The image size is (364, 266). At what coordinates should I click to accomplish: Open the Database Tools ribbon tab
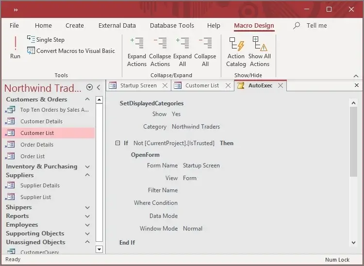click(172, 26)
